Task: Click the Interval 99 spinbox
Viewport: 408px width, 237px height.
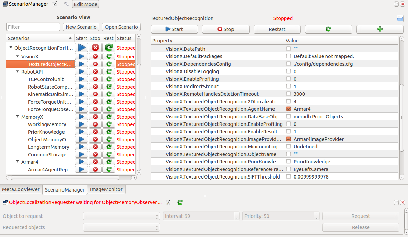Action: [201, 216]
